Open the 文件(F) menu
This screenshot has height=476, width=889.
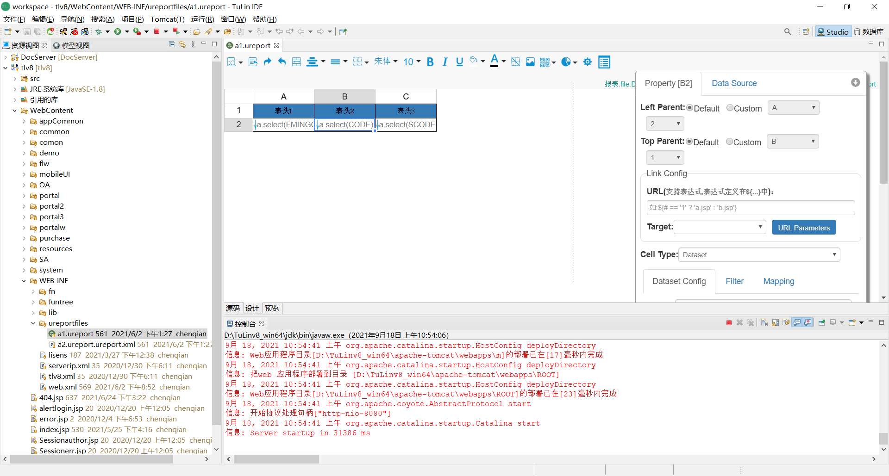[x=14, y=19]
